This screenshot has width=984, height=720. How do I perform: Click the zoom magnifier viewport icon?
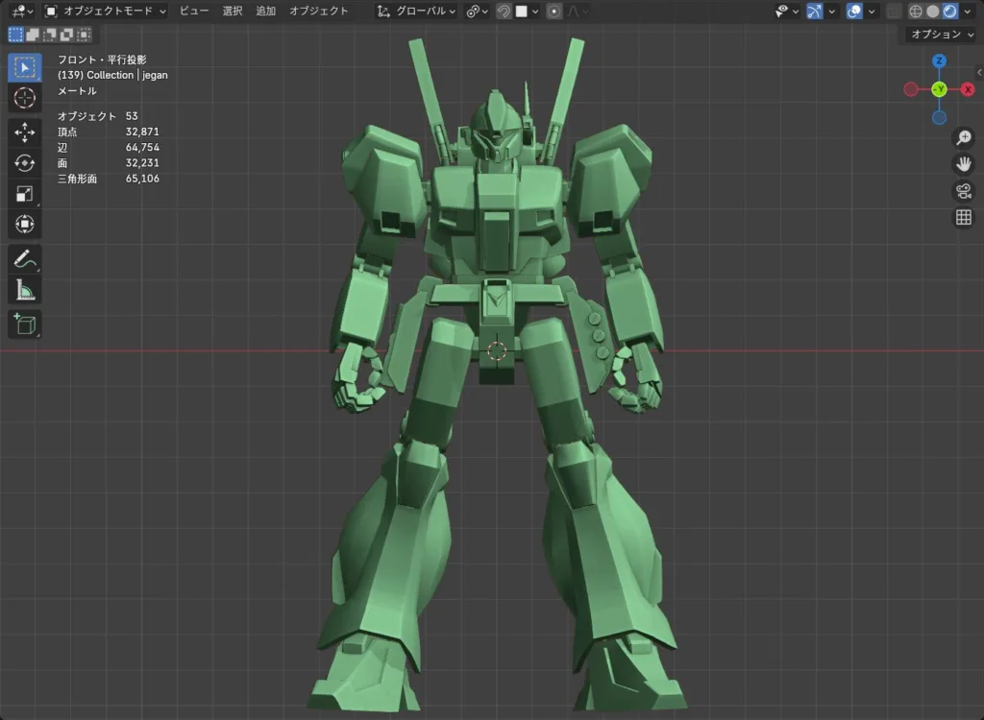tap(963, 138)
